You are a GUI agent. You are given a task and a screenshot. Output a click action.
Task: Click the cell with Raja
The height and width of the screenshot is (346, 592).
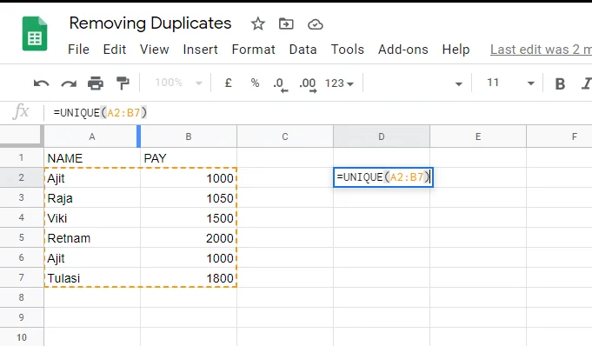click(92, 198)
